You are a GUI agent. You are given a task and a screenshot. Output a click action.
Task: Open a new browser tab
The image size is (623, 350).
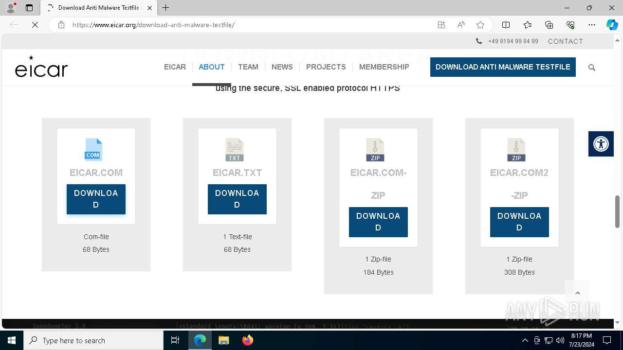tap(166, 8)
